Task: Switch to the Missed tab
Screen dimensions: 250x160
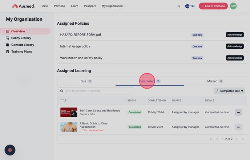Action: point(215,81)
